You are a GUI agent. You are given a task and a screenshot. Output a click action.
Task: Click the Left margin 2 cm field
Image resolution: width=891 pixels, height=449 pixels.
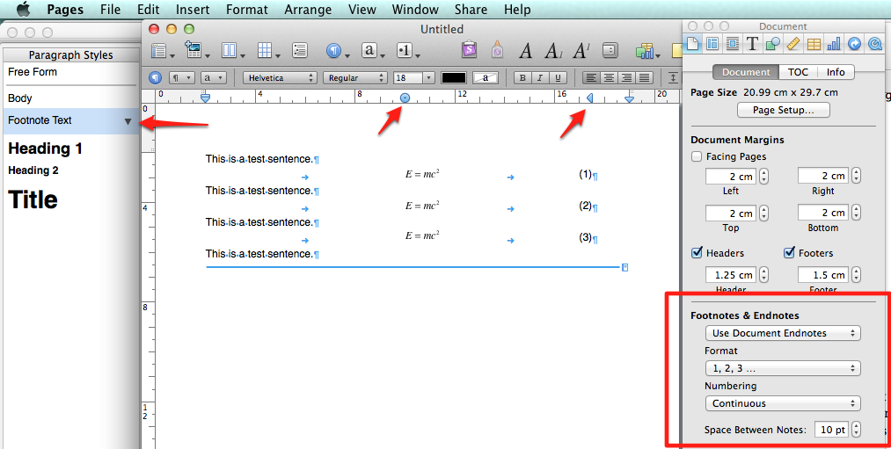tap(730, 177)
